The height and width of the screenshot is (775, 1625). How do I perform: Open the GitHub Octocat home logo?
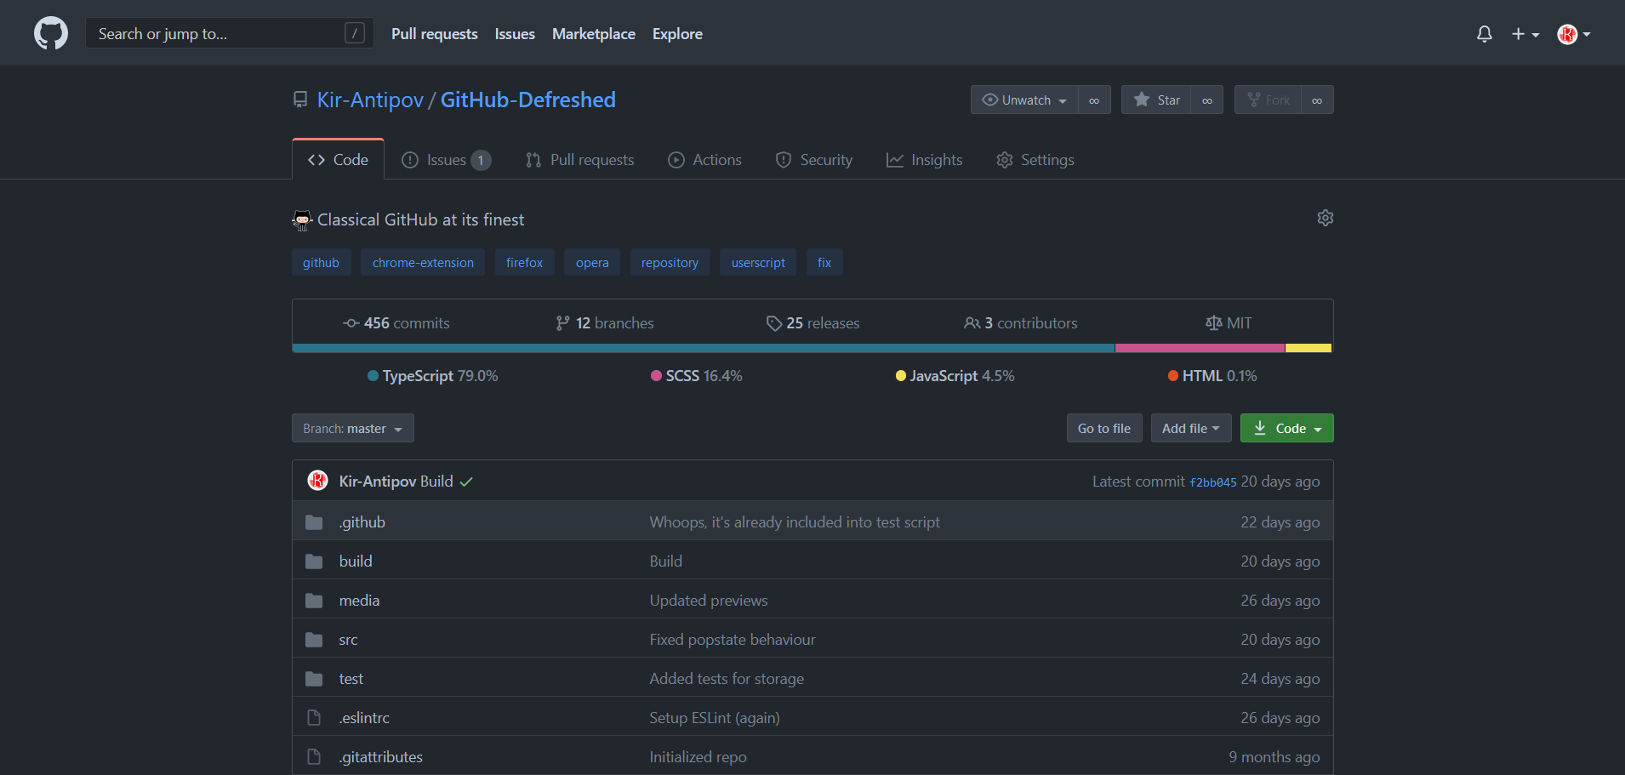[x=51, y=34]
